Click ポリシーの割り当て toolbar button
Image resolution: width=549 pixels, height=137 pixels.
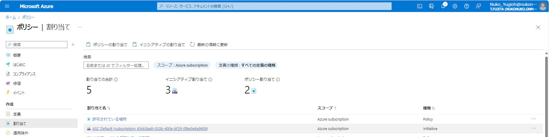107,45
